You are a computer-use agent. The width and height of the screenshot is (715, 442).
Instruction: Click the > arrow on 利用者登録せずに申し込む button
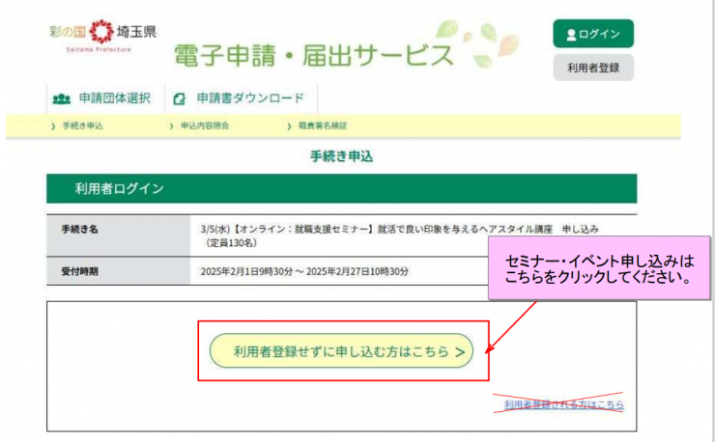click(x=460, y=352)
